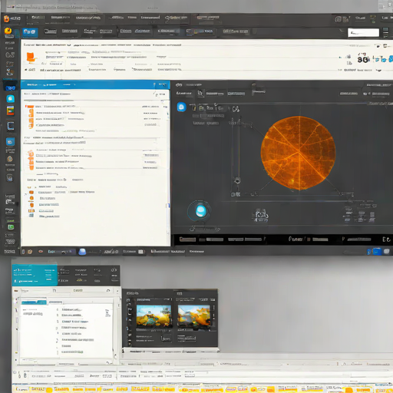This screenshot has height=393, width=393.
Task: Open the left sunset image thumbnail
Action: [x=154, y=316]
